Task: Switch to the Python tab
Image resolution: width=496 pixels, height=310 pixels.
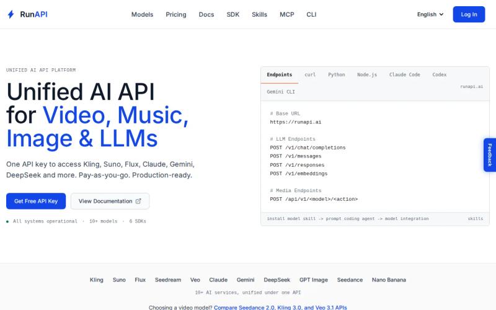Action: (337, 74)
